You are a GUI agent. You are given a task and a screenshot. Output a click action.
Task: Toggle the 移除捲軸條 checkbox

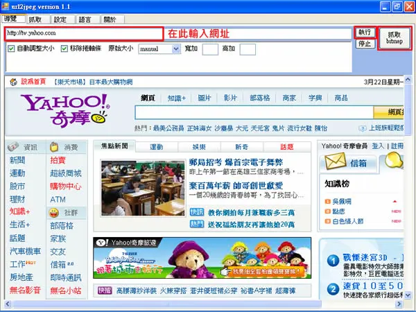tap(64, 49)
